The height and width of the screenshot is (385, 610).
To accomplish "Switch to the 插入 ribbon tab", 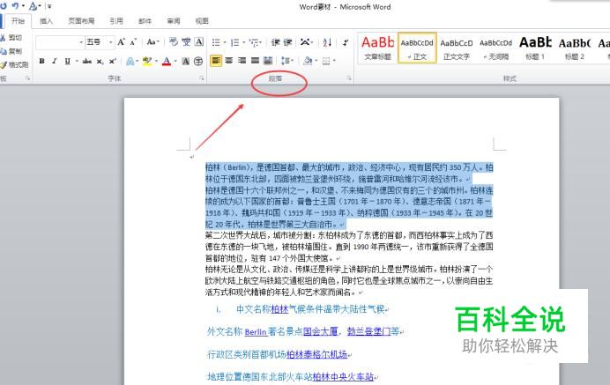I will 47,20.
